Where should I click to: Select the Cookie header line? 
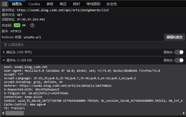[x=93, y=101]
